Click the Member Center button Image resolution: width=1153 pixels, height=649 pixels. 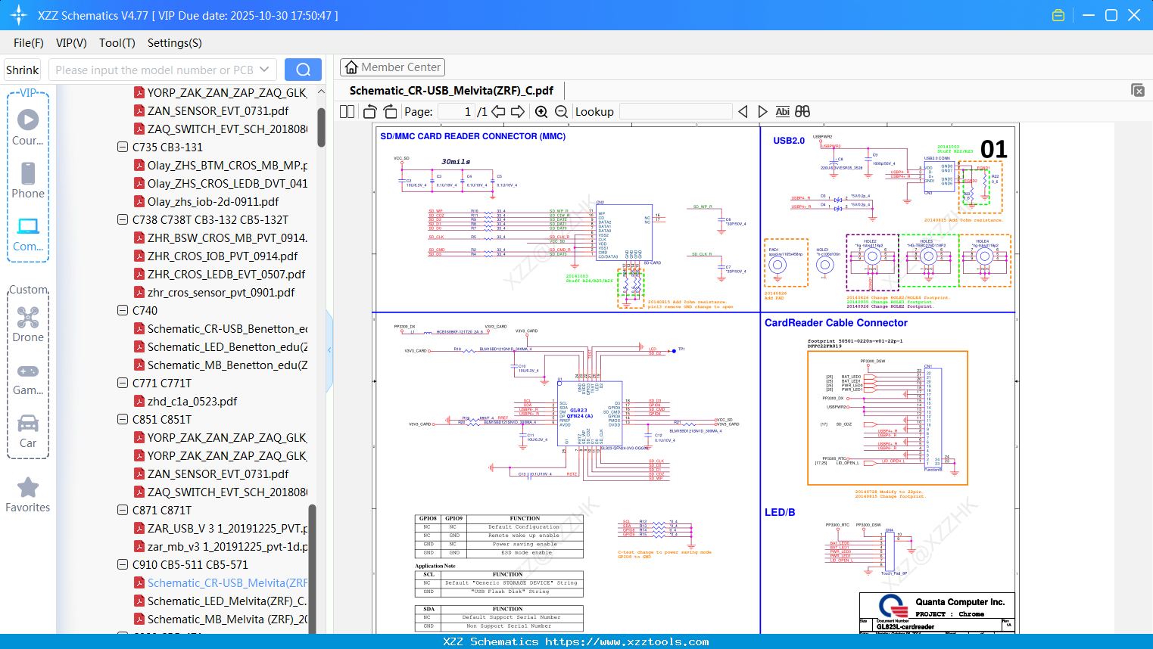click(392, 67)
